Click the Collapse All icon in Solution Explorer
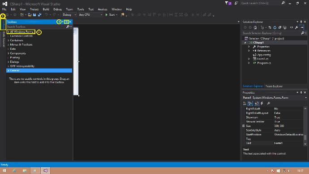Viewport: 309px width, 174px height. tap(279, 28)
